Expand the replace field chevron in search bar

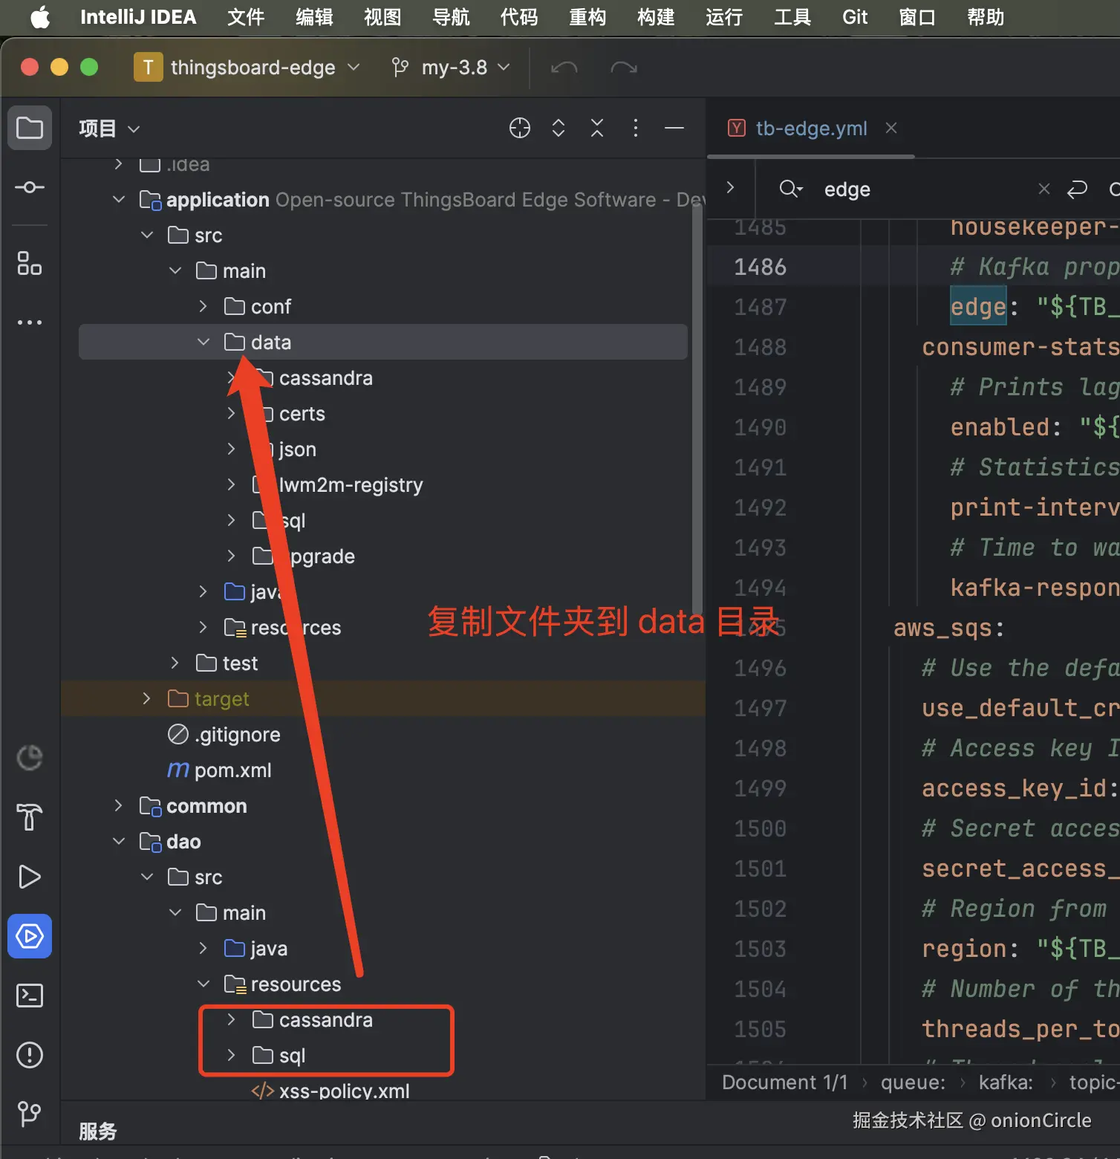[731, 187]
